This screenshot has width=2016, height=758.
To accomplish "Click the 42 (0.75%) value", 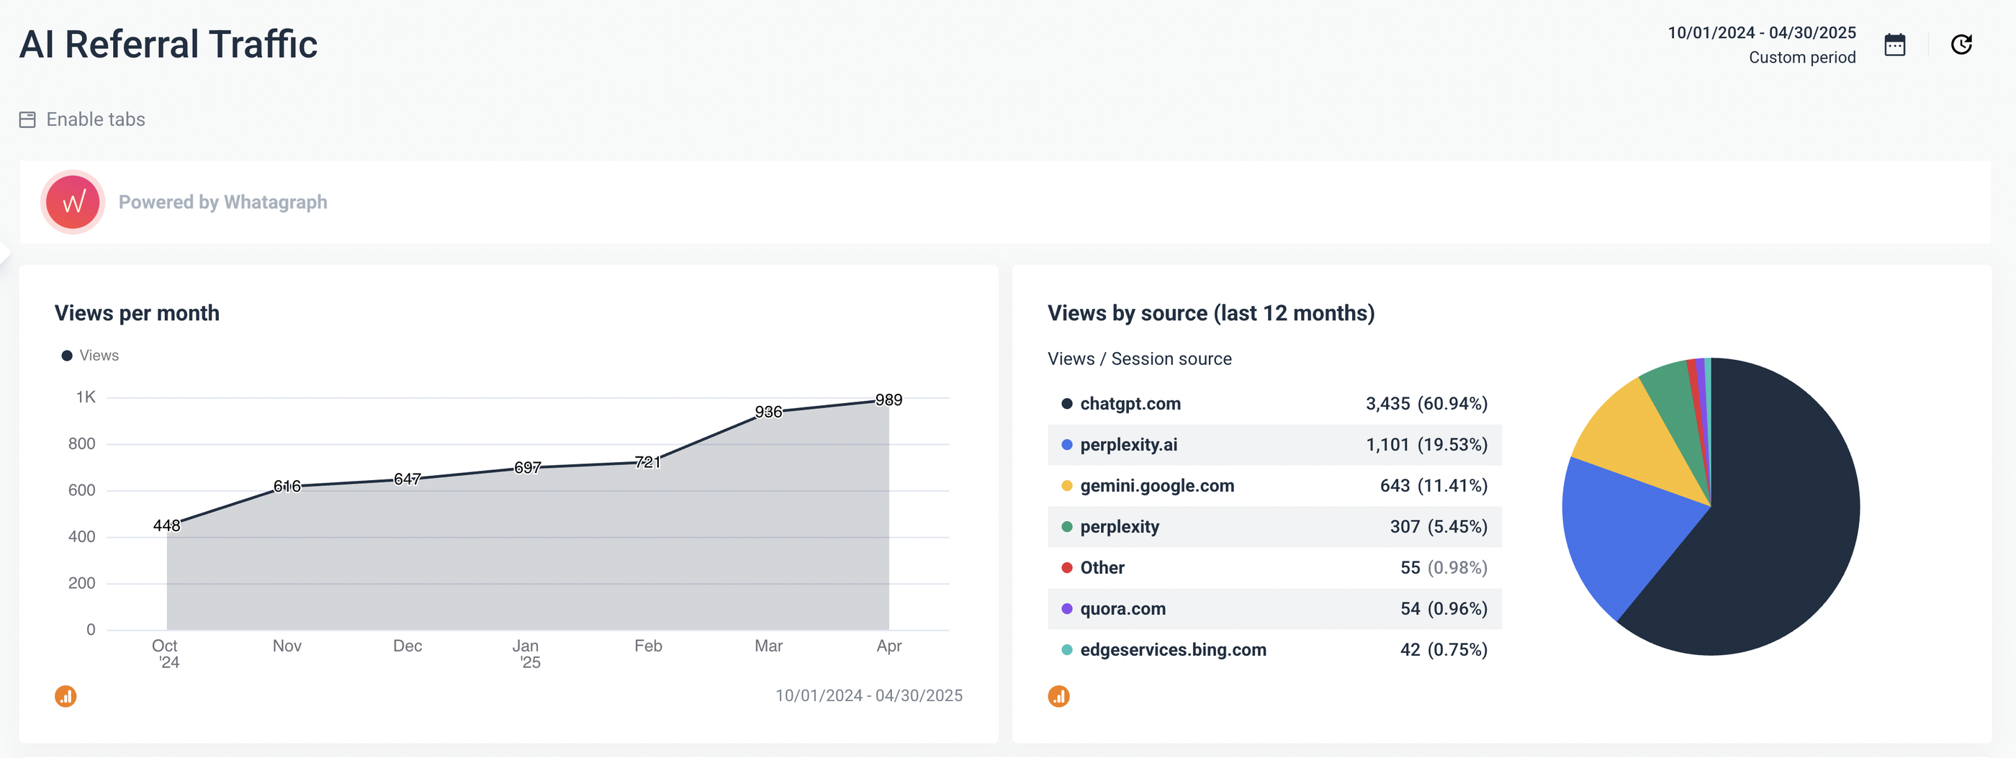I will (1444, 650).
